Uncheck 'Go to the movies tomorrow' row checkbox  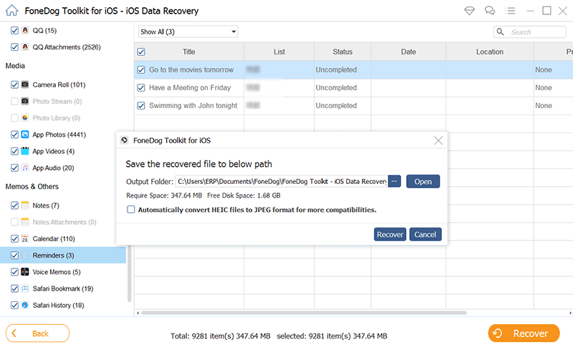tap(141, 69)
